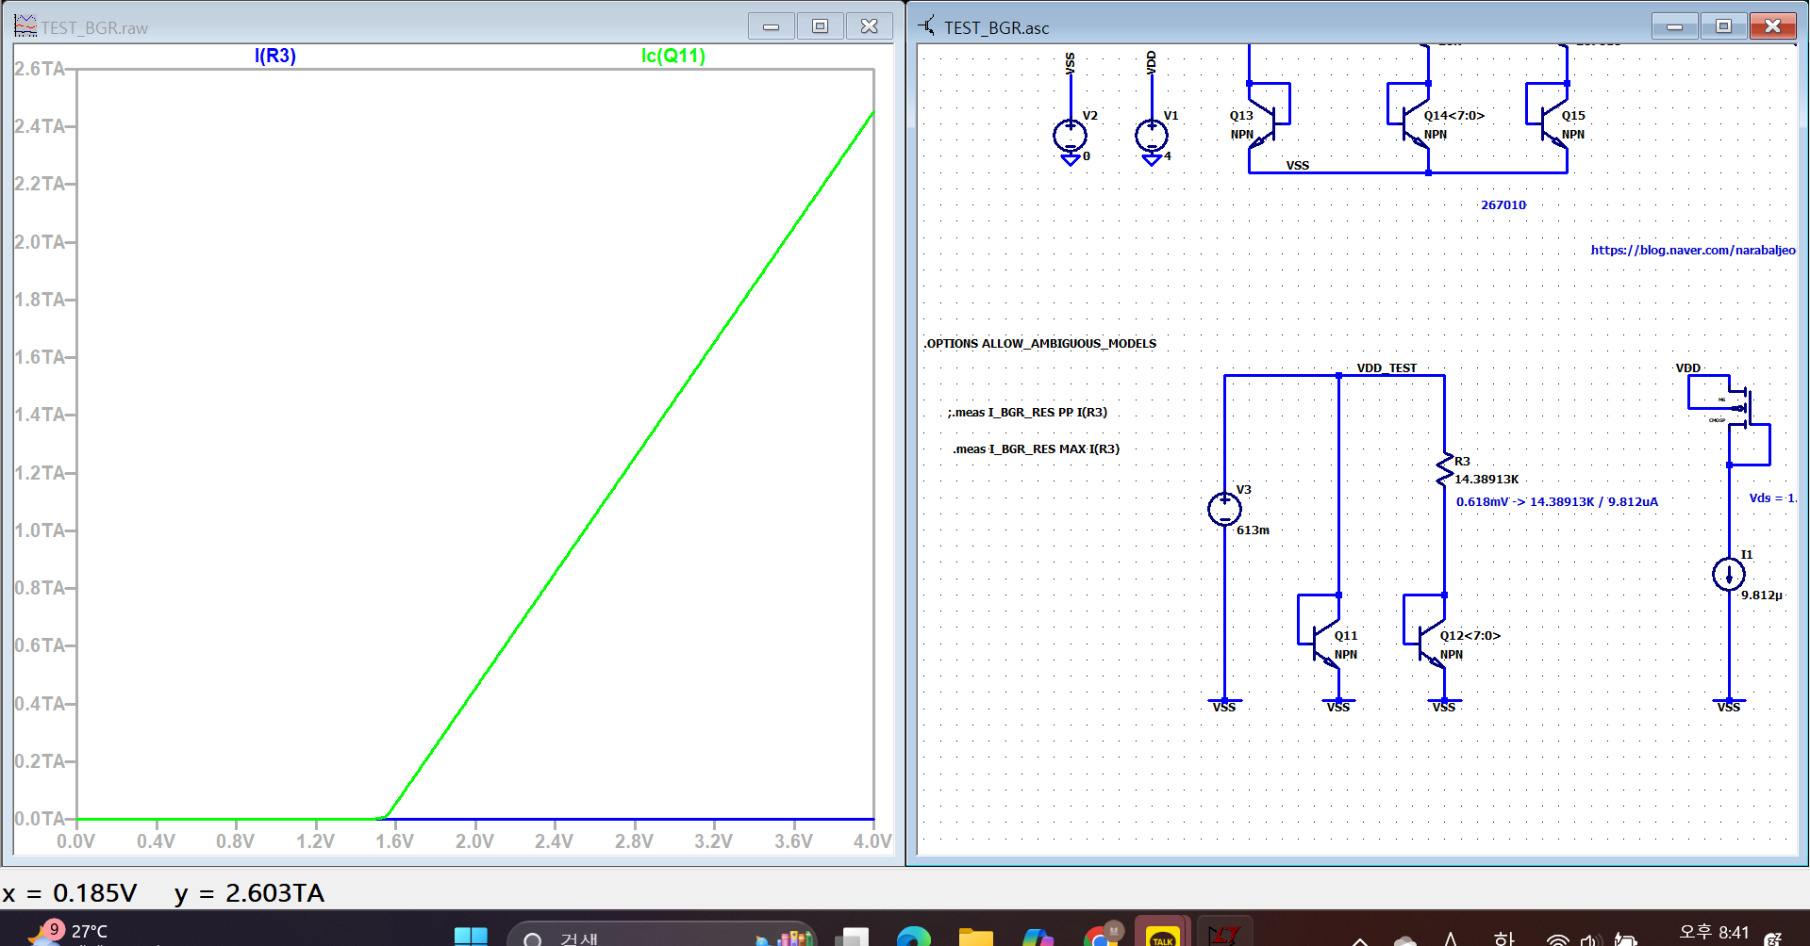The image size is (1810, 946).
Task: Click the taskbar search box
Action: [x=662, y=936]
